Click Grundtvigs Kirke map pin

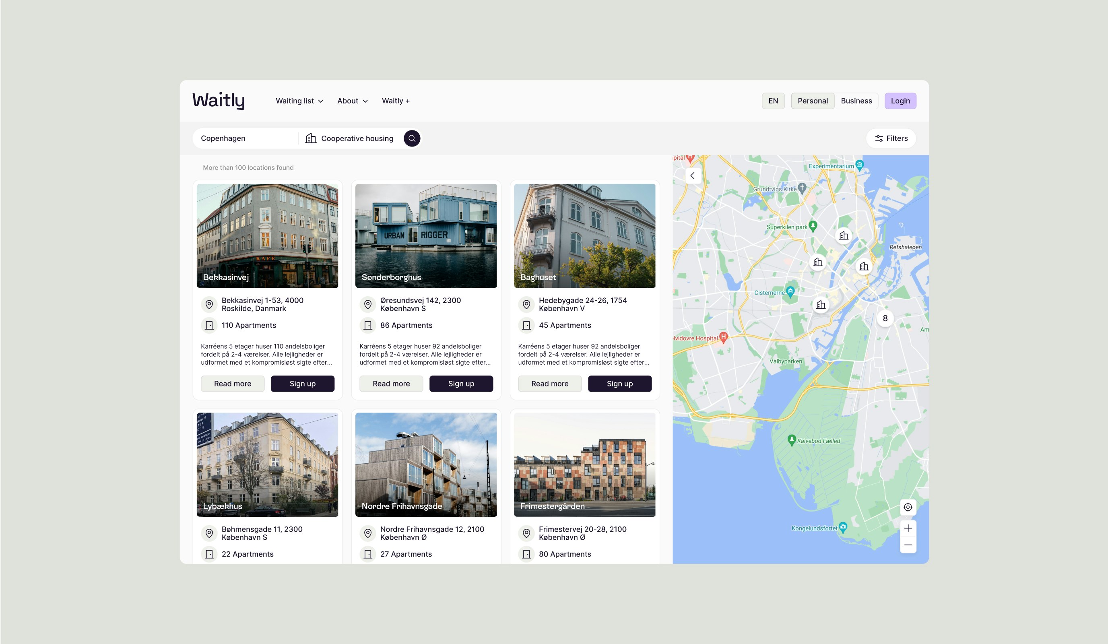[x=802, y=188]
